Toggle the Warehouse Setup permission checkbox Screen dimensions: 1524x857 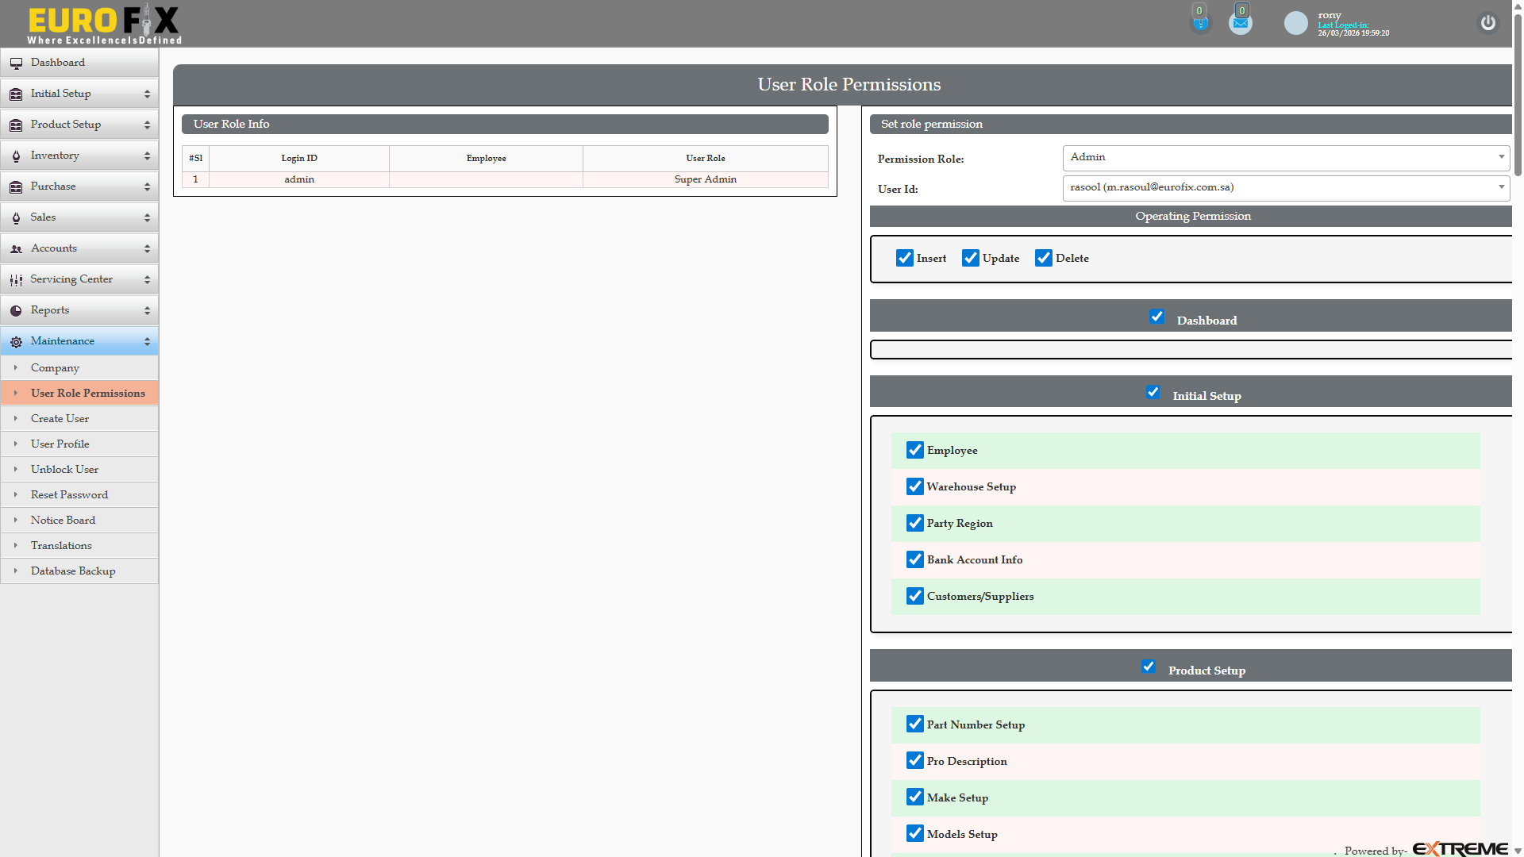point(915,486)
